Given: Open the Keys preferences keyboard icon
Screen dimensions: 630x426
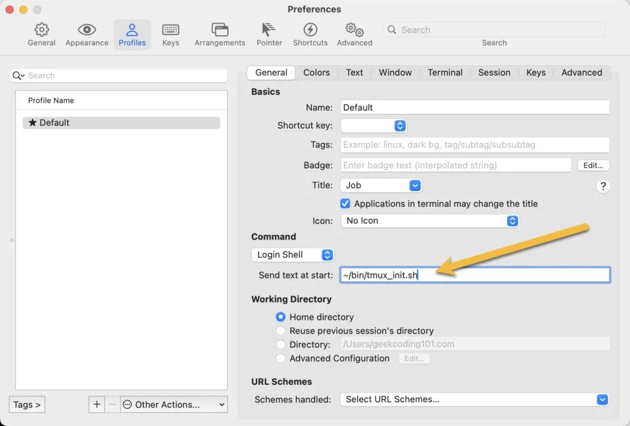Looking at the screenshot, I should (x=170, y=30).
